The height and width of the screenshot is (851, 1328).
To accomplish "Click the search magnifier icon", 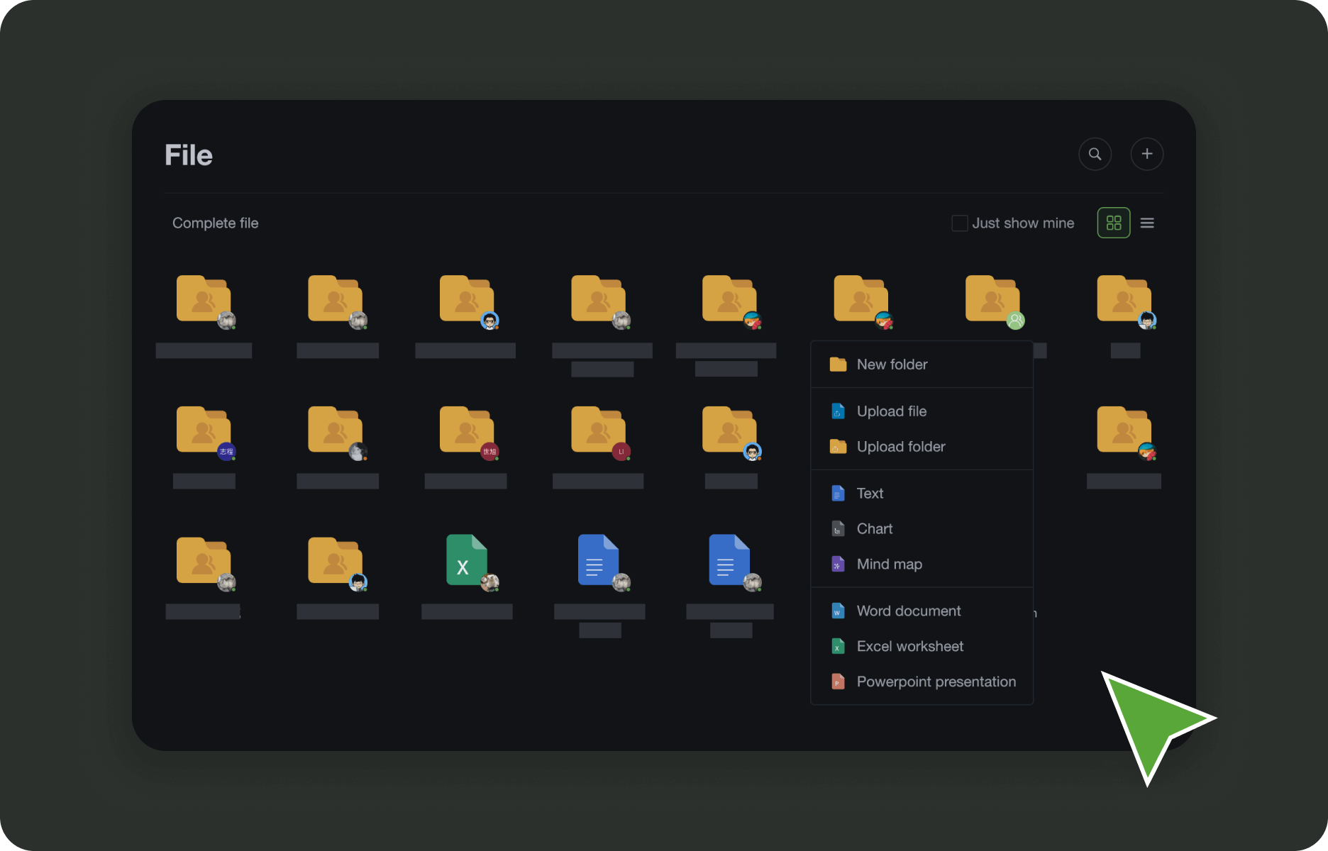I will (x=1095, y=154).
